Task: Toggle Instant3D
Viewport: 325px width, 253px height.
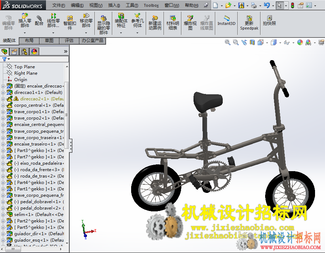Action: click(226, 21)
